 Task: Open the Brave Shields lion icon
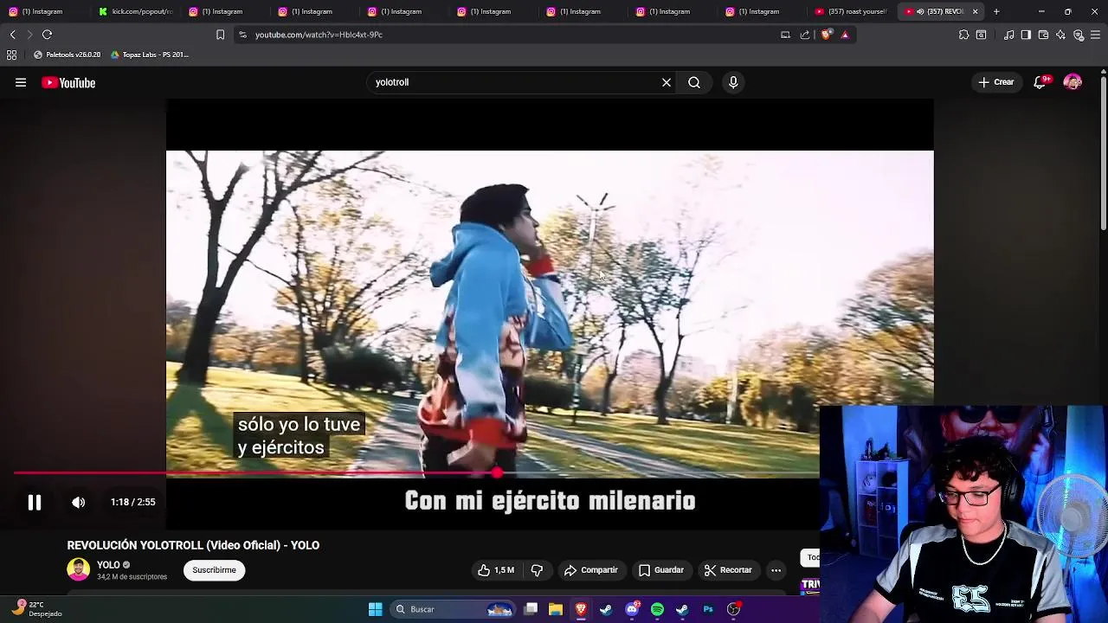click(x=826, y=35)
